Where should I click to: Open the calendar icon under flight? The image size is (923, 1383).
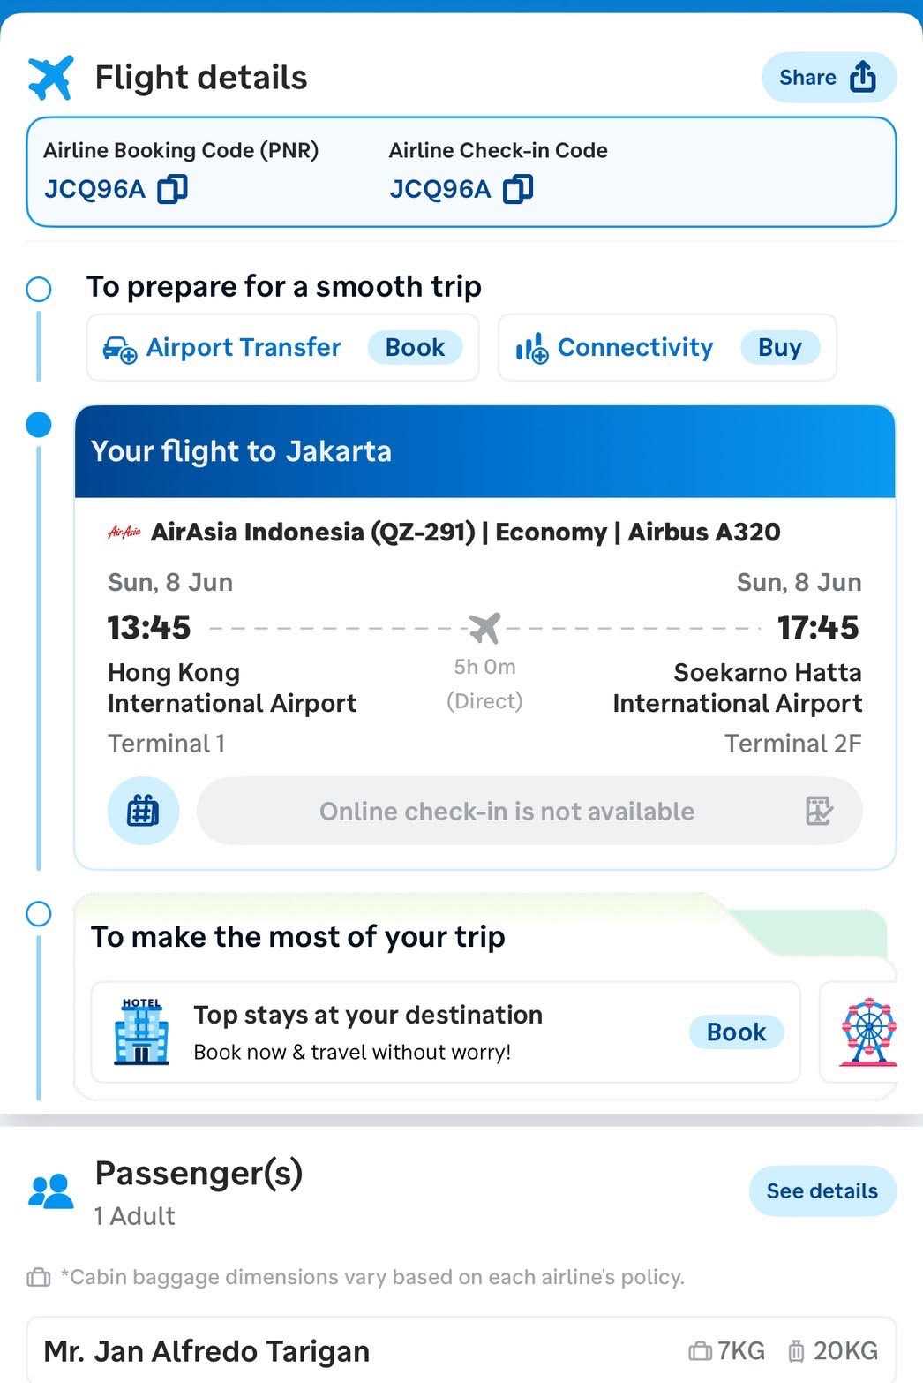pyautogui.click(x=143, y=811)
